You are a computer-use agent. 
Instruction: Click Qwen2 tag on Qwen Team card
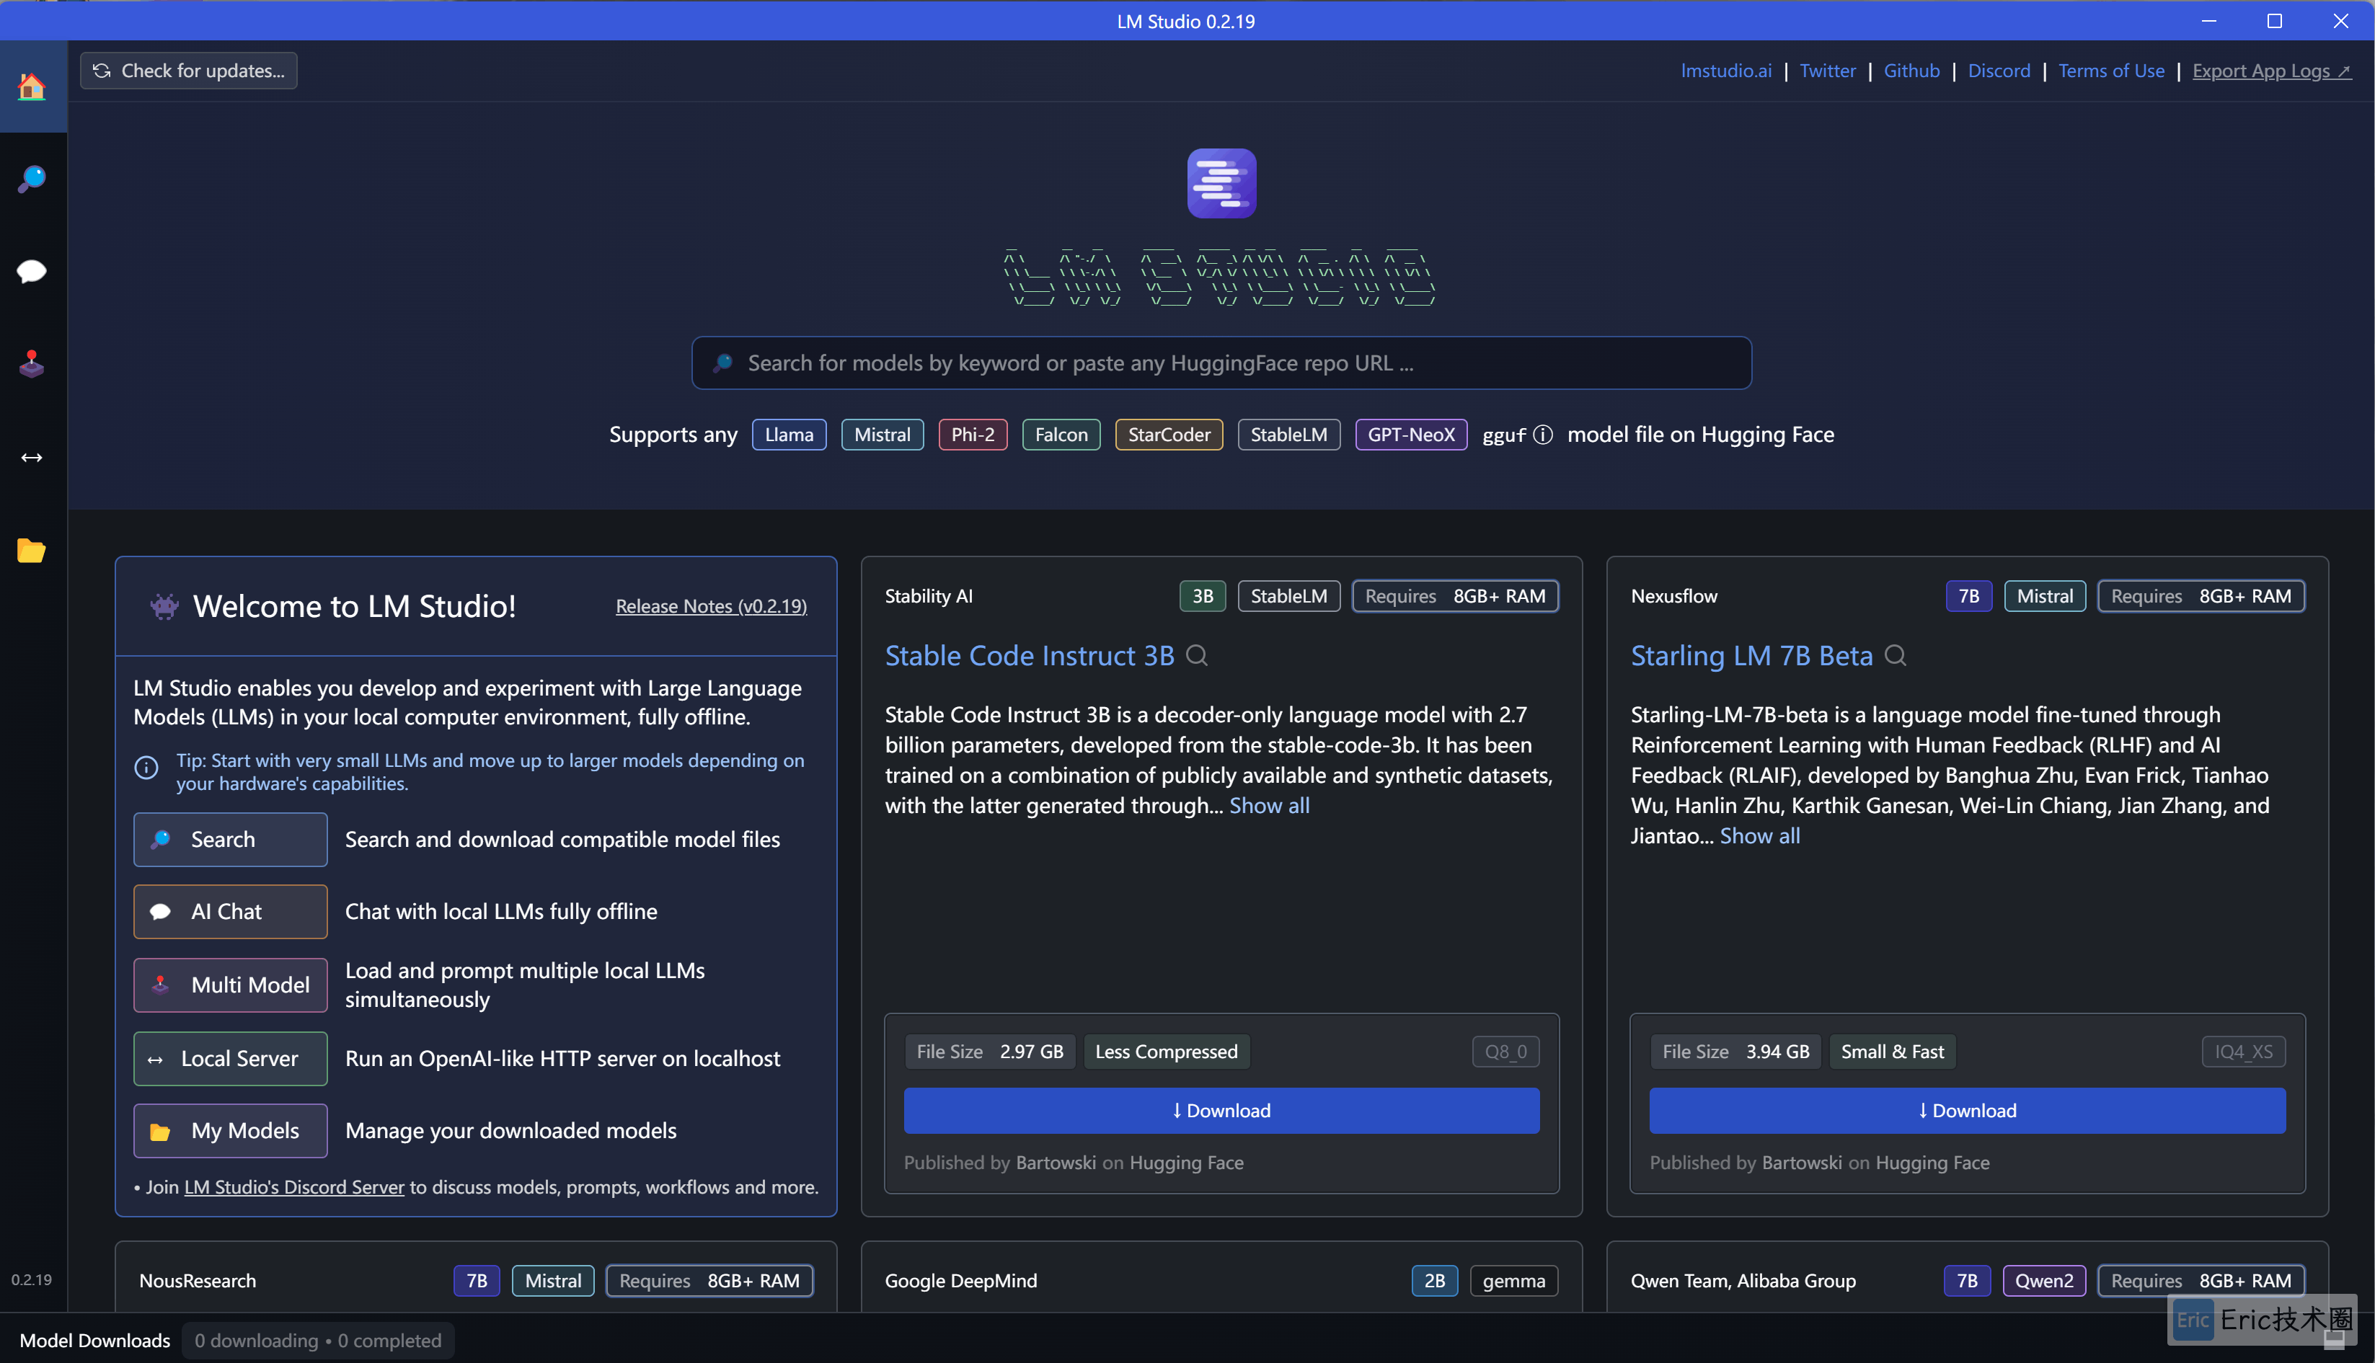pyautogui.click(x=2043, y=1281)
